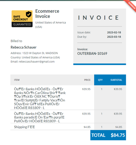Click the shield checkmark icon in logo
This screenshot has width=136, height=145.
[29, 14]
